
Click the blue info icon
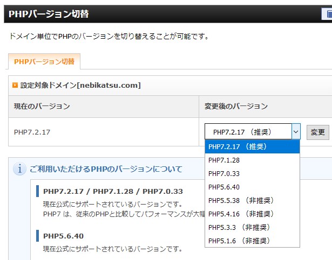[x=19, y=169]
